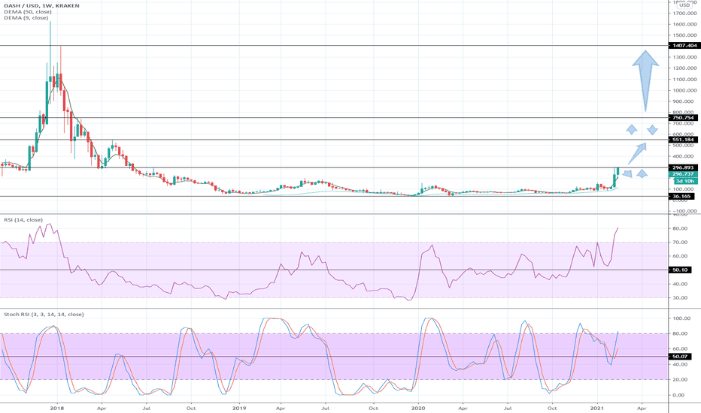
Task: Click the 30.00 value on RSI axis
Action: pos(680,298)
